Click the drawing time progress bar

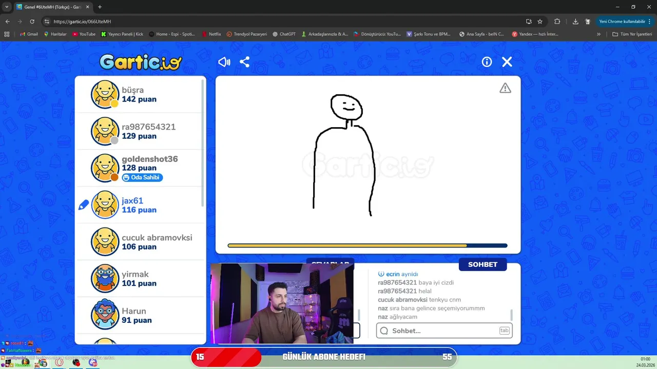368,245
